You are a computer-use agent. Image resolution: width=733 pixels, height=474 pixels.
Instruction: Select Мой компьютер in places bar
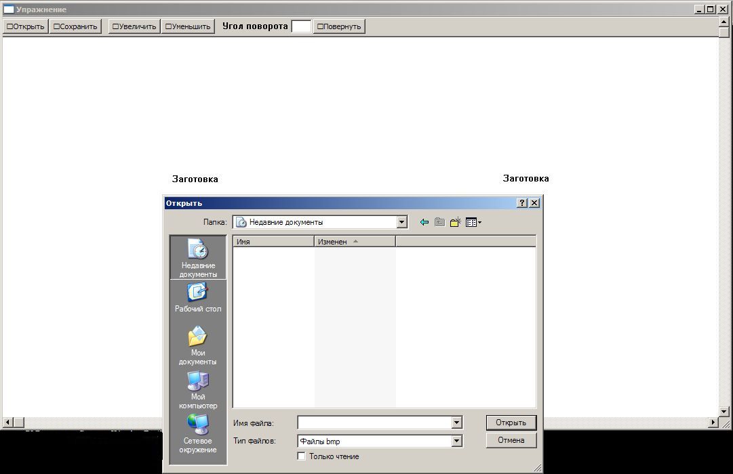[198, 390]
